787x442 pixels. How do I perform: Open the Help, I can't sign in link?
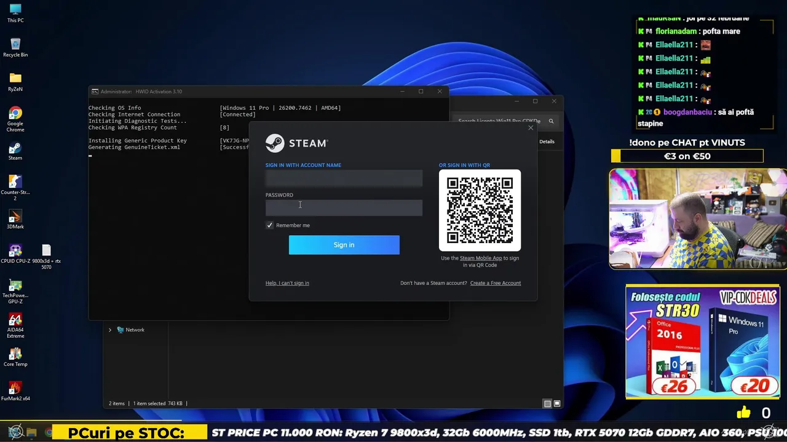point(287,283)
